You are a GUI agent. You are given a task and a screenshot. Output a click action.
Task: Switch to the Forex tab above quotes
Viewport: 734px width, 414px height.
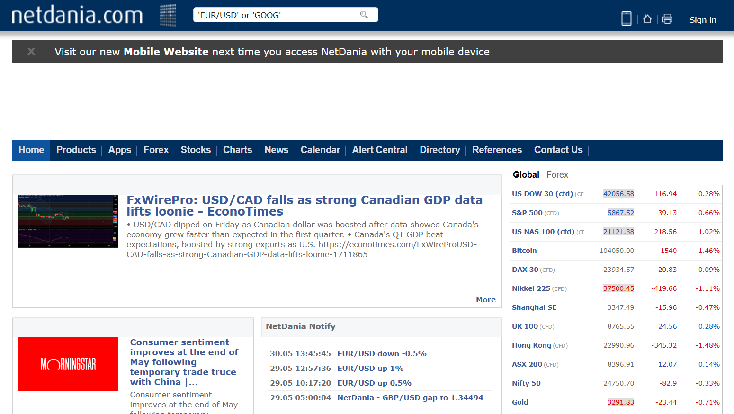tap(557, 175)
